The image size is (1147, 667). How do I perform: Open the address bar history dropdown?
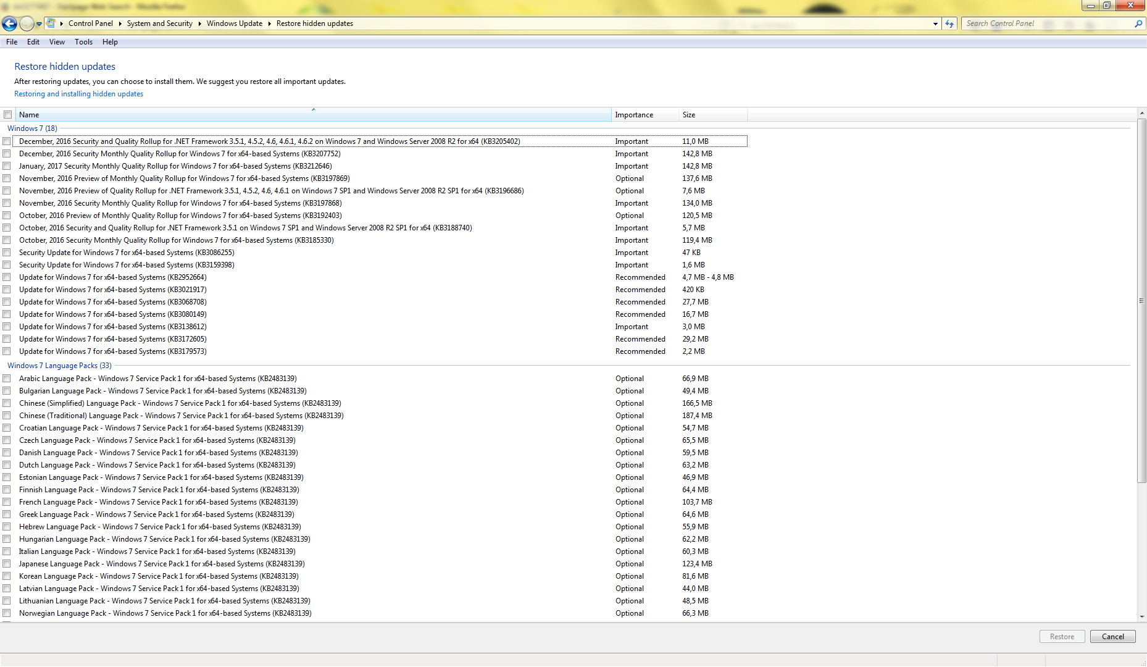point(935,23)
